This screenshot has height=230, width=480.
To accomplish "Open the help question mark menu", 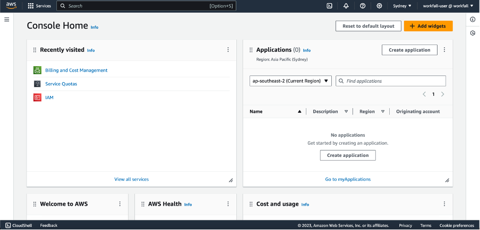I will (x=363, y=6).
